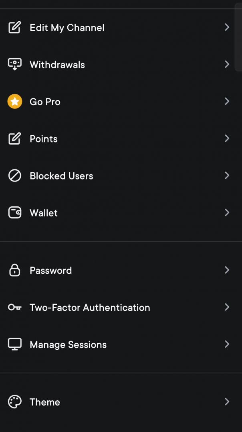The image size is (242, 432).
Task: Expand the Withdrawals chevron arrow
Action: point(227,64)
